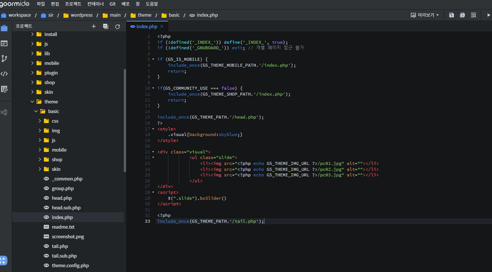This screenshot has width=492, height=272.
Task: Expand the mobile folder inside basic
Action: (40, 150)
